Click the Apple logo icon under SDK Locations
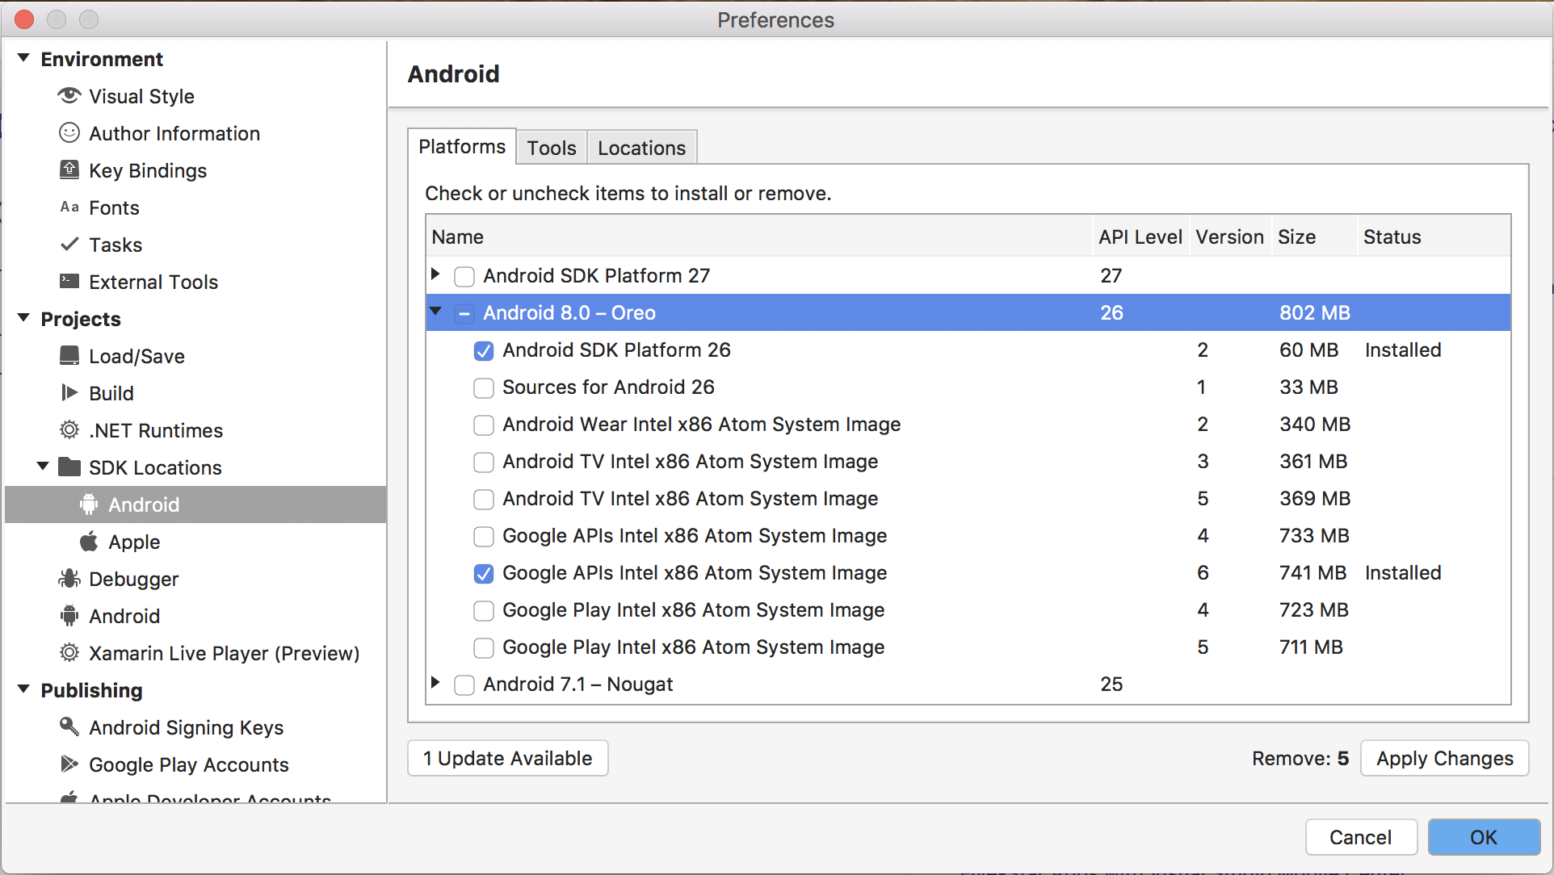The image size is (1554, 875). pos(89,542)
